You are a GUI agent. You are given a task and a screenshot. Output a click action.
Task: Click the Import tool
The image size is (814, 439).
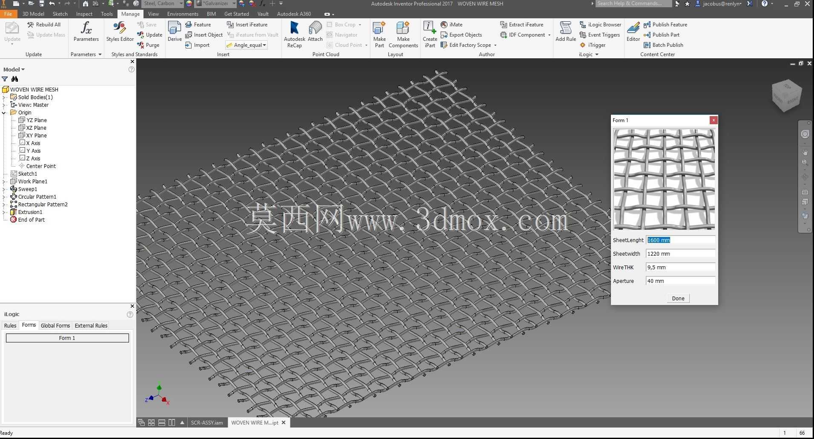198,45
